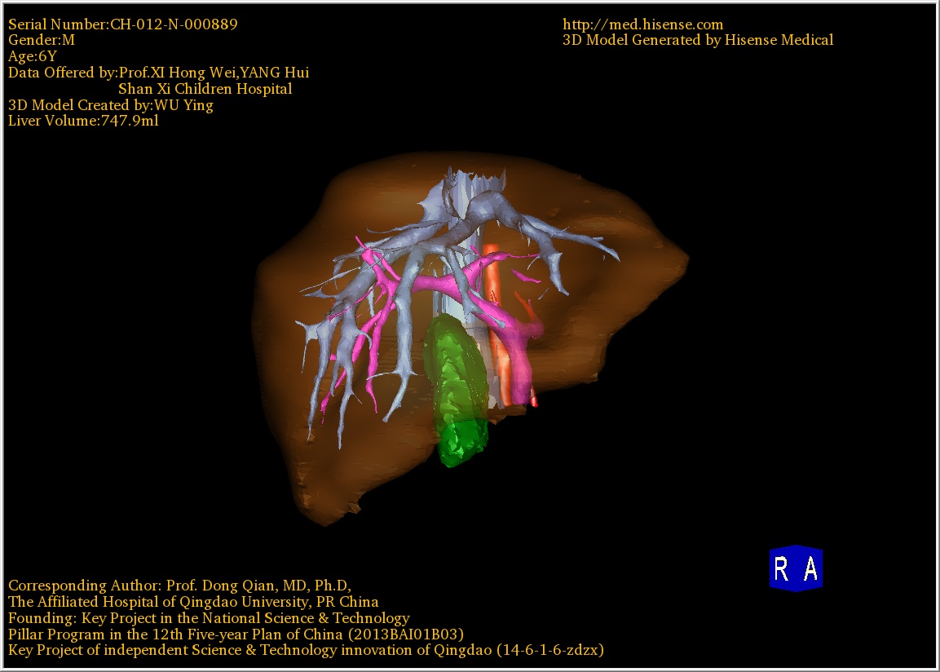Click 'Pillar Program in the 12th Five-year Plan' line
Image resolution: width=940 pixels, height=672 pixels.
point(236,634)
